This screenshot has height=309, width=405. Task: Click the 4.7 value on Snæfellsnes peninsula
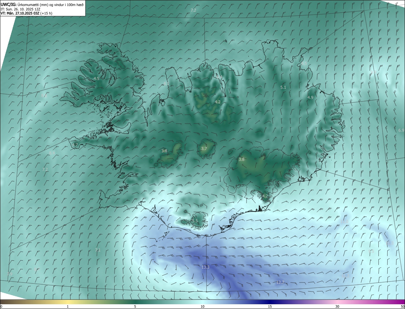click(x=75, y=145)
